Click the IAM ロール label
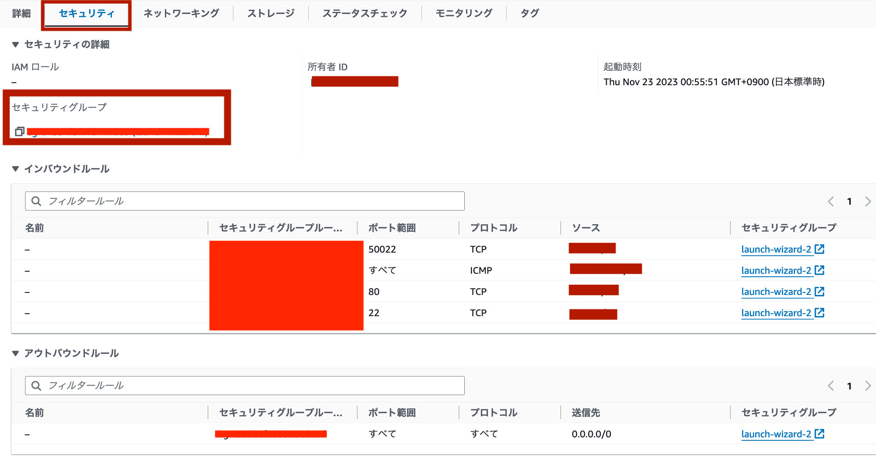The image size is (876, 456). point(35,67)
